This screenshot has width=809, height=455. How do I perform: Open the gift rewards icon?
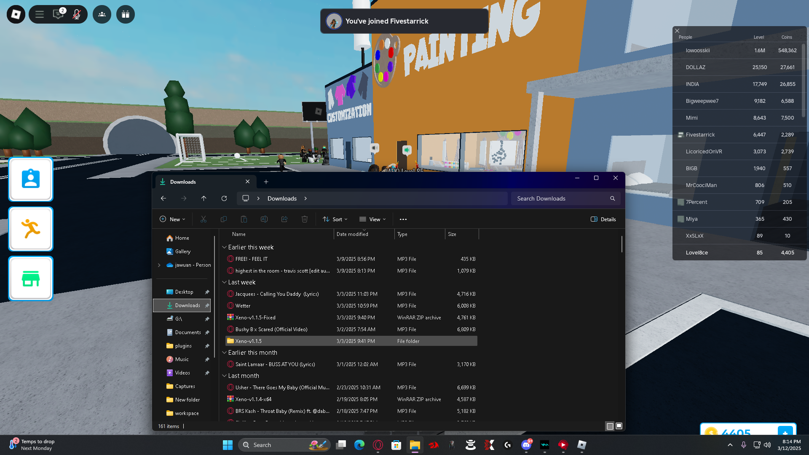[126, 14]
